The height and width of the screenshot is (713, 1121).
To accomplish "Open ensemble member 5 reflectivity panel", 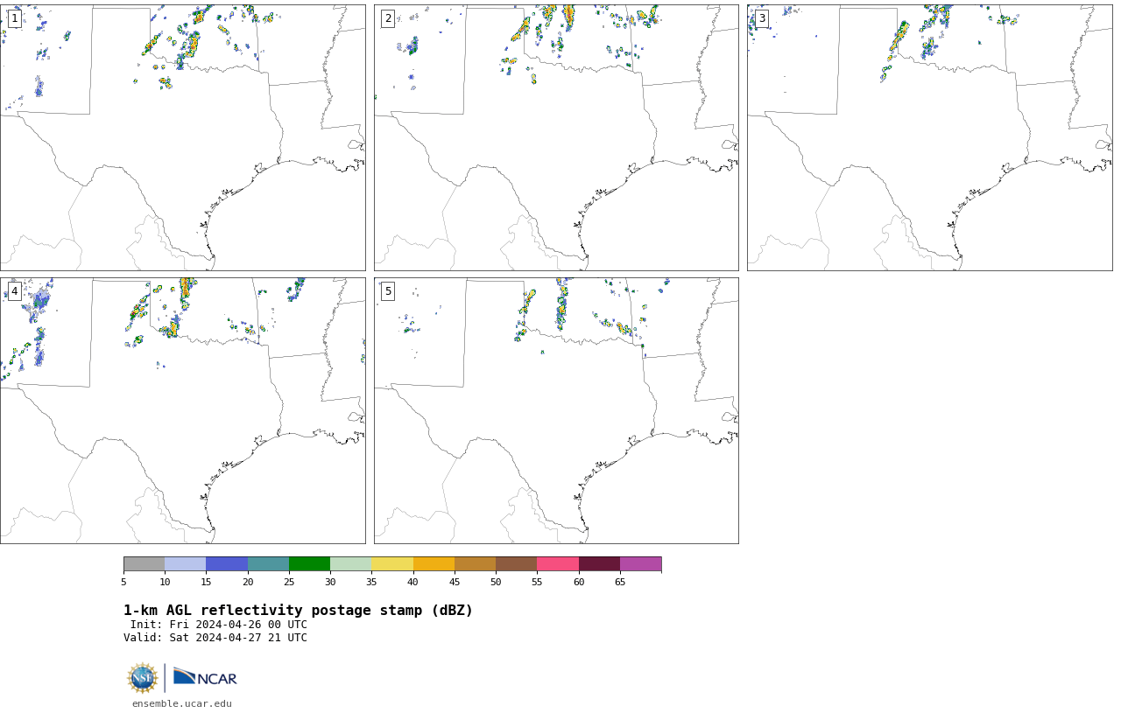I will coord(556,410).
